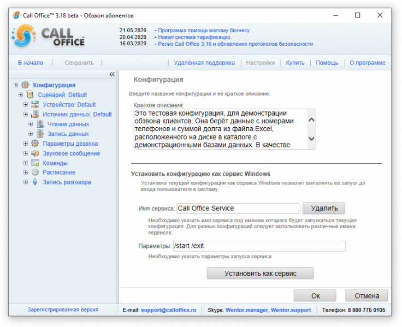Click the Звуковое сообщение speaker icon
This screenshot has width=402, height=327.
point(35,153)
